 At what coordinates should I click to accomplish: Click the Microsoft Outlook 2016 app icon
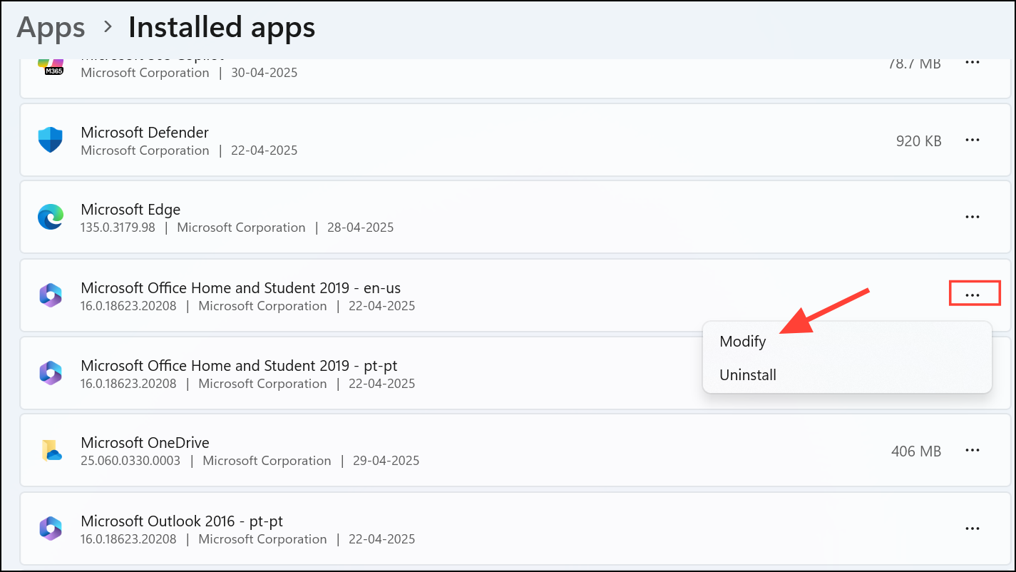pos(51,528)
